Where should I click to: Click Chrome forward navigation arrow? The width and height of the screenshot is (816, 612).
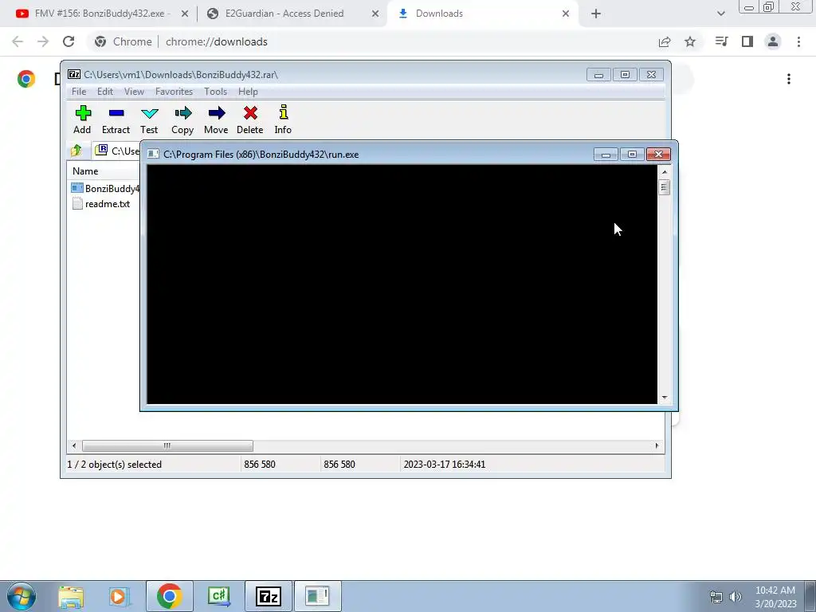click(43, 41)
